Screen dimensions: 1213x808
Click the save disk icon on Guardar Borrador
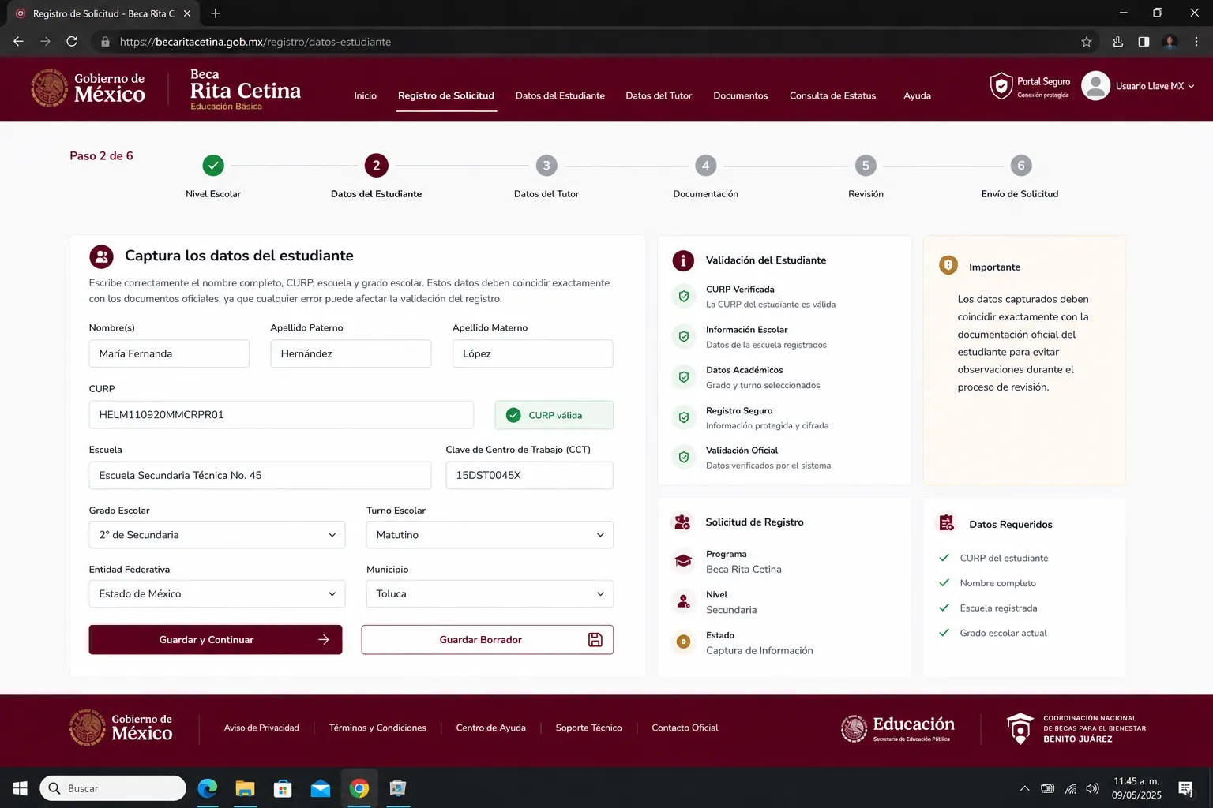pyautogui.click(x=595, y=640)
